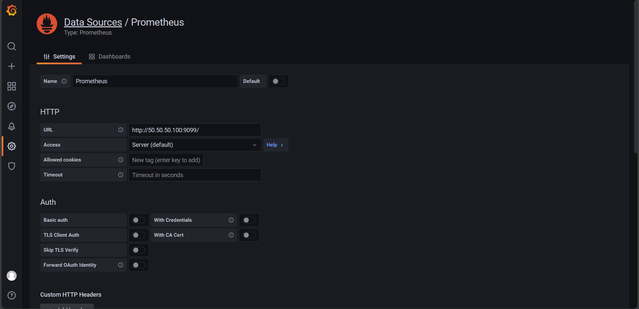Click the info icon in Timeout row
This screenshot has height=309, width=639.
coord(121,175)
